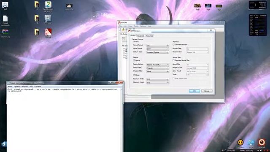Launch the red VTFEdit desktop shortcut
This screenshot has width=270, height=152.
(48, 32)
